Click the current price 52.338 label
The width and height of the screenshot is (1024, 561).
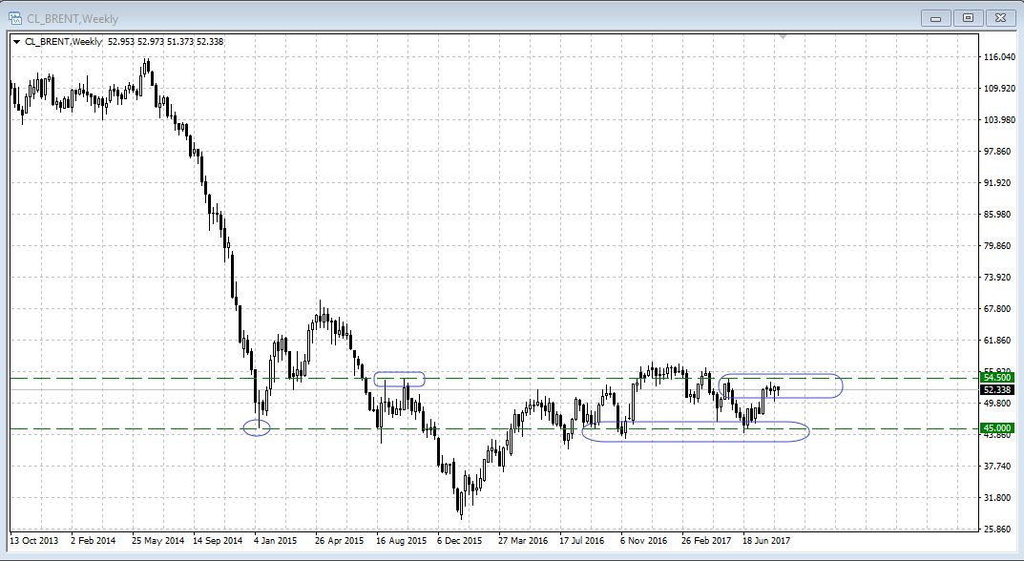[996, 389]
